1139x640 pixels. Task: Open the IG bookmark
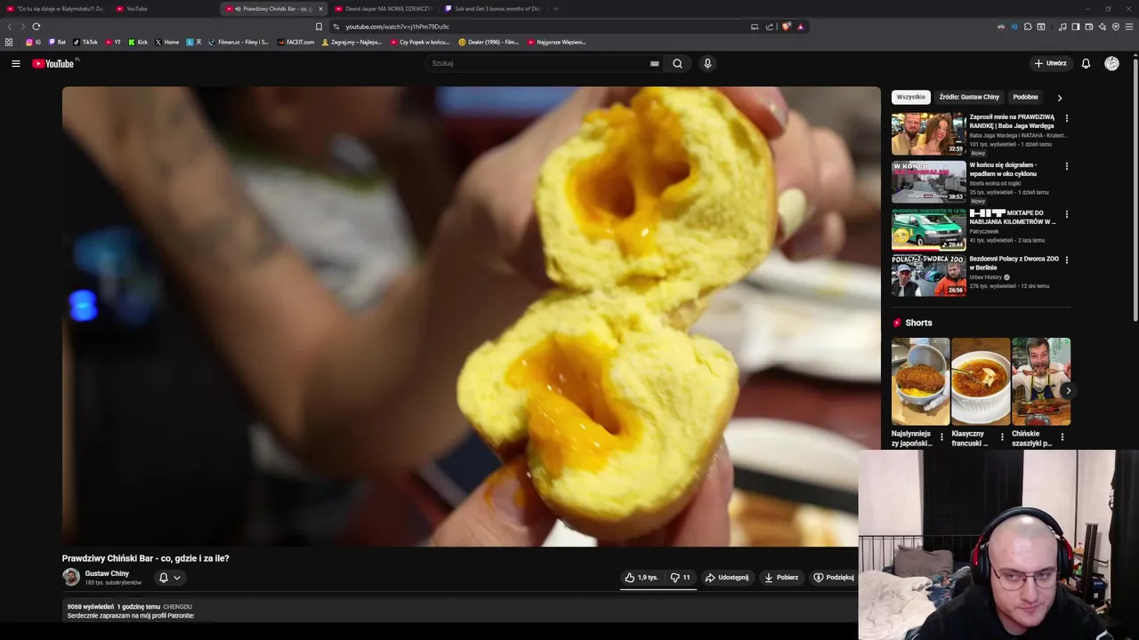tap(33, 42)
